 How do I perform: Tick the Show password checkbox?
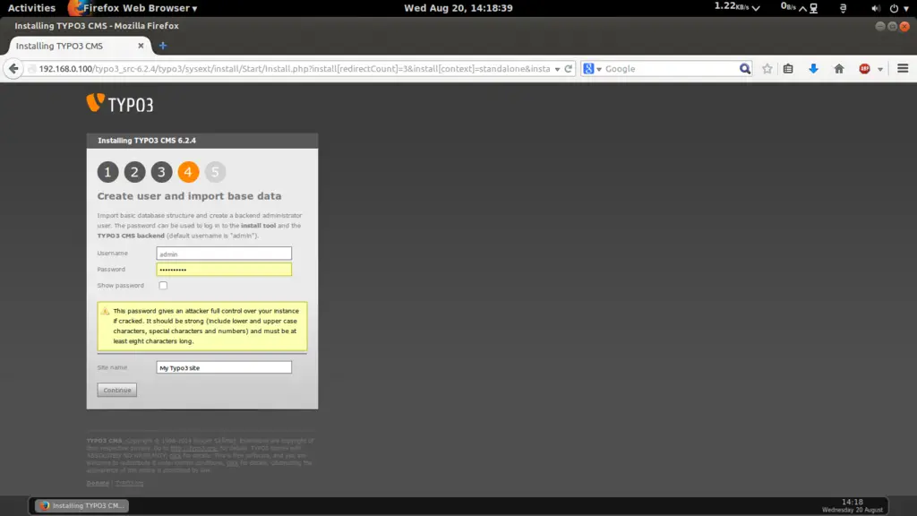click(x=163, y=286)
